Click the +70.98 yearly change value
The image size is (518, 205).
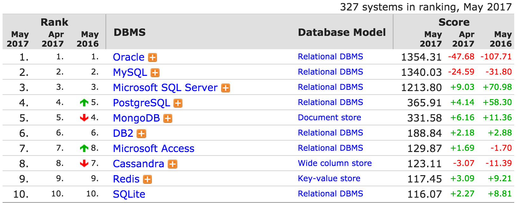point(497,87)
